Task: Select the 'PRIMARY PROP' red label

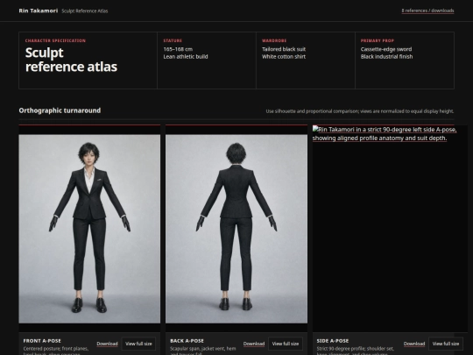Action: pyautogui.click(x=377, y=40)
